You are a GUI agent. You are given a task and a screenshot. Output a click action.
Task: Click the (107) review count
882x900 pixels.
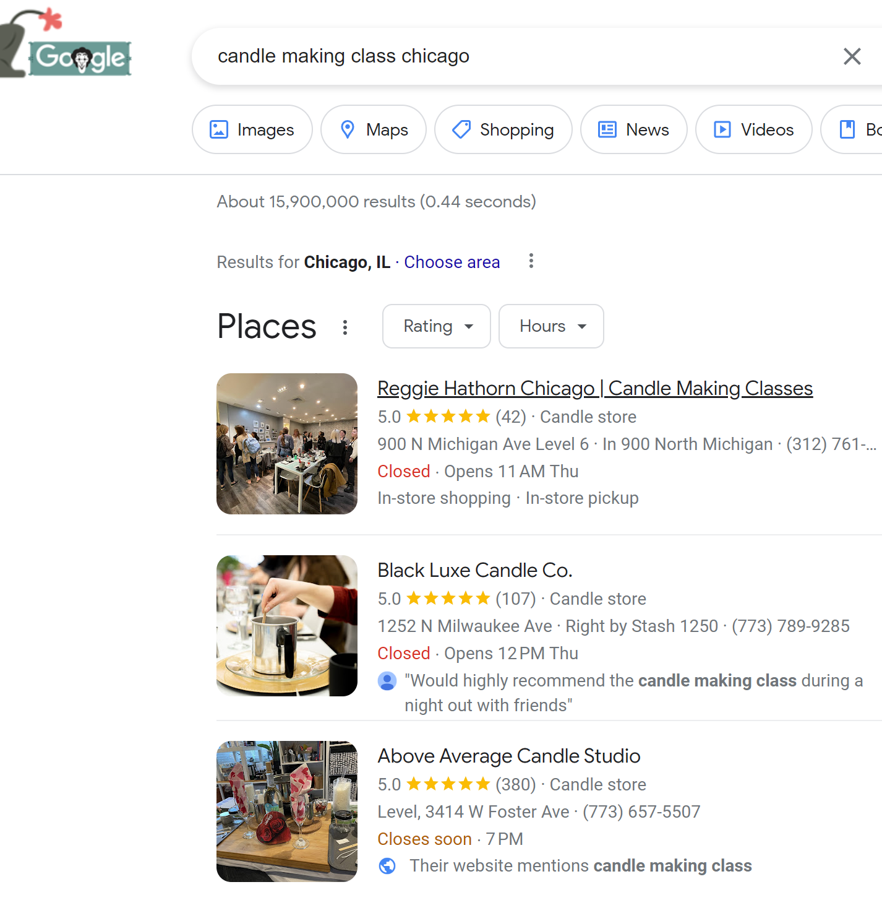point(516,599)
